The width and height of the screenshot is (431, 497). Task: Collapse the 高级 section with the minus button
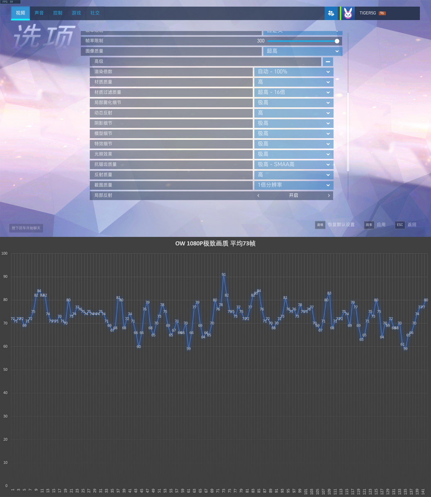[x=328, y=62]
